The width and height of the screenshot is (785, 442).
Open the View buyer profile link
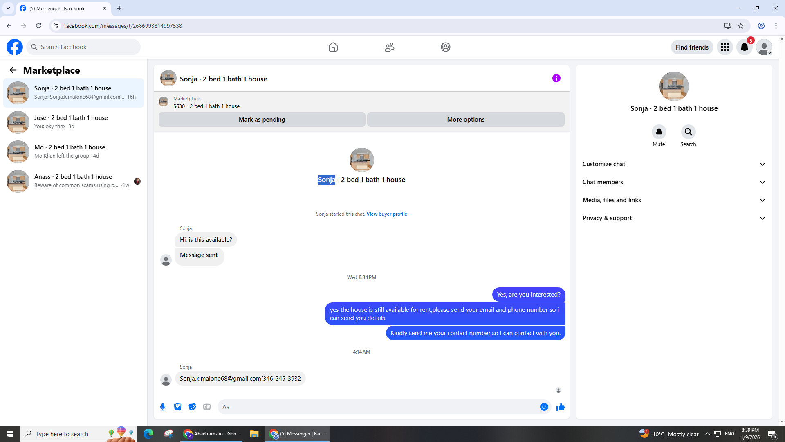tap(386, 214)
